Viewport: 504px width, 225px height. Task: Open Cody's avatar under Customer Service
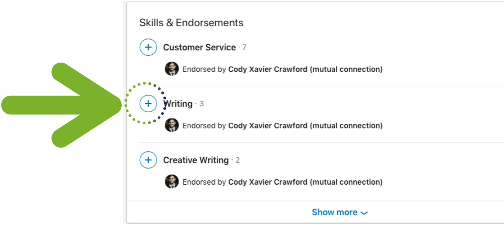(x=172, y=69)
